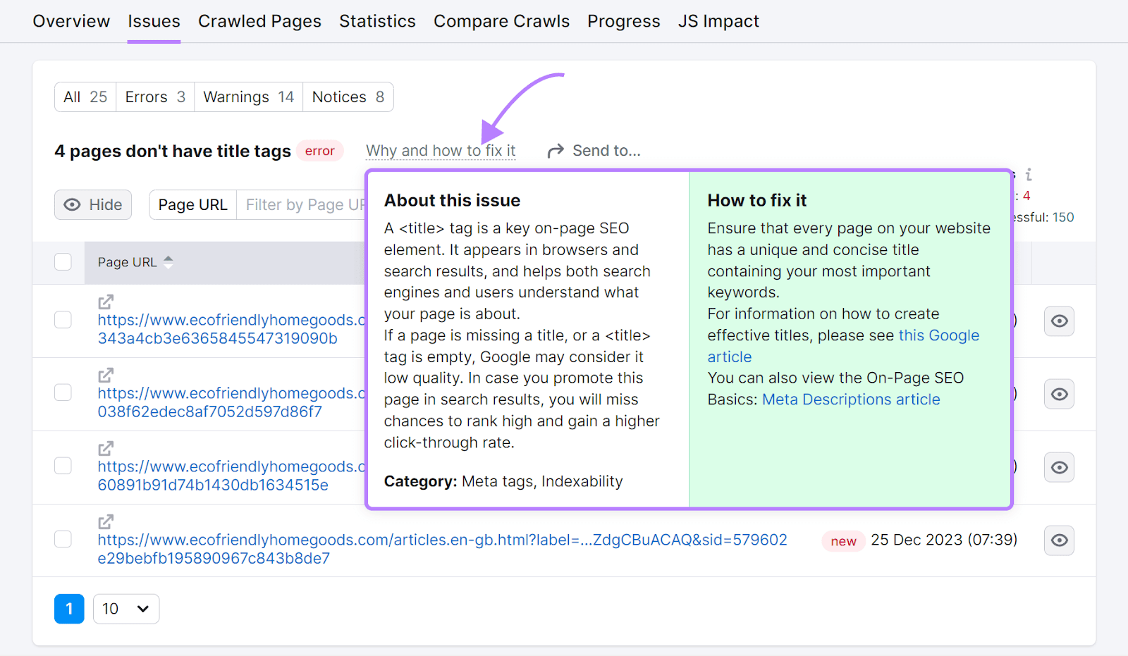Viewport: 1128px width, 656px height.
Task: Switch to the Progress tab
Action: tap(624, 21)
